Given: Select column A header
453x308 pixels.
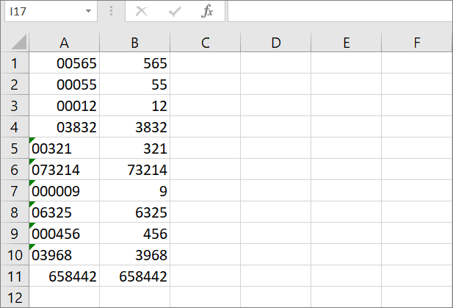Looking at the screenshot, I should [65, 42].
